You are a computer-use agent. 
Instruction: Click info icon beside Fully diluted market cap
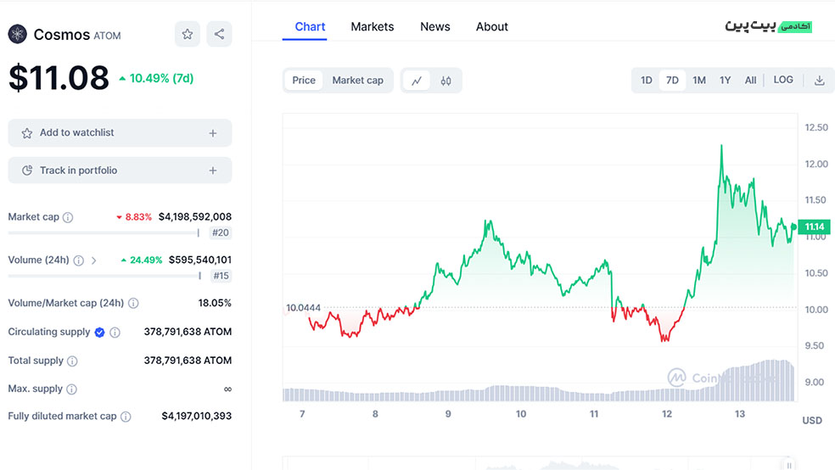tap(126, 417)
